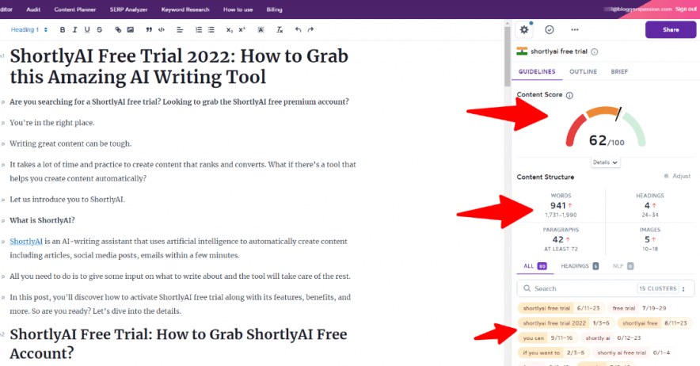Insert an image using the toolbar icon

[x=130, y=29]
